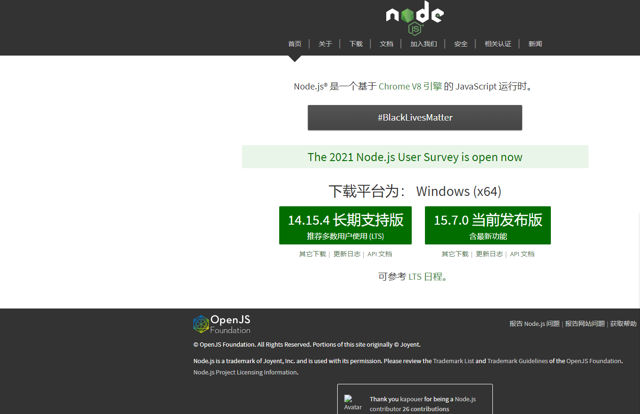
Task: Download the 14.15.4 长期支持版 LTS build
Action: (x=345, y=225)
